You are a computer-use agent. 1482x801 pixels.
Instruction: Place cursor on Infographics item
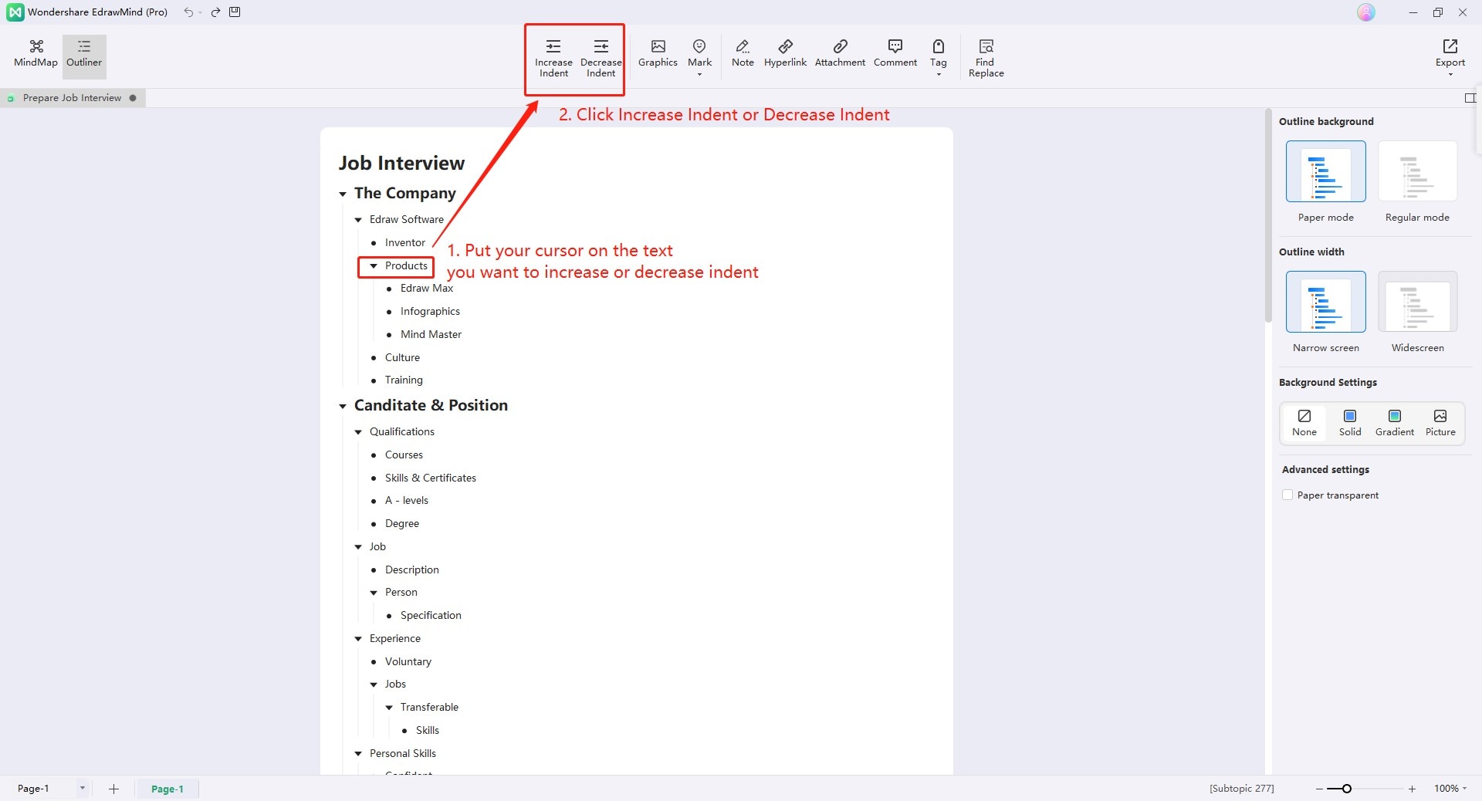tap(430, 312)
